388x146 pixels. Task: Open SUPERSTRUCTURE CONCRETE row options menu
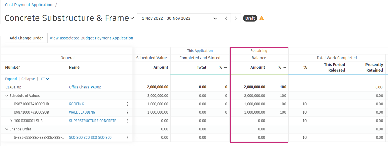pos(127,121)
